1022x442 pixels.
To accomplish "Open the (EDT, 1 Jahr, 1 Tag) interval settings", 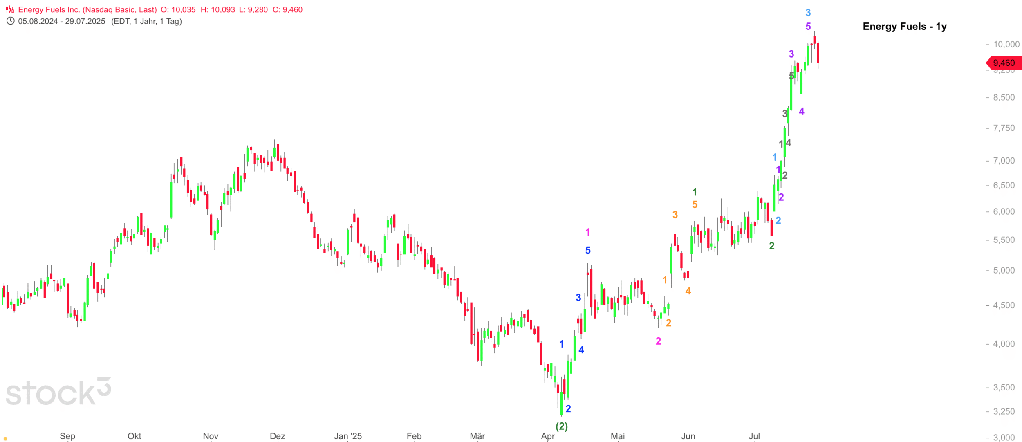I will 146,21.
